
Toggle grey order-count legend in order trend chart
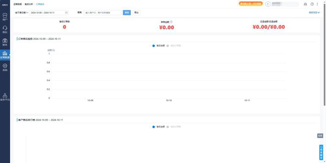pos(174,46)
